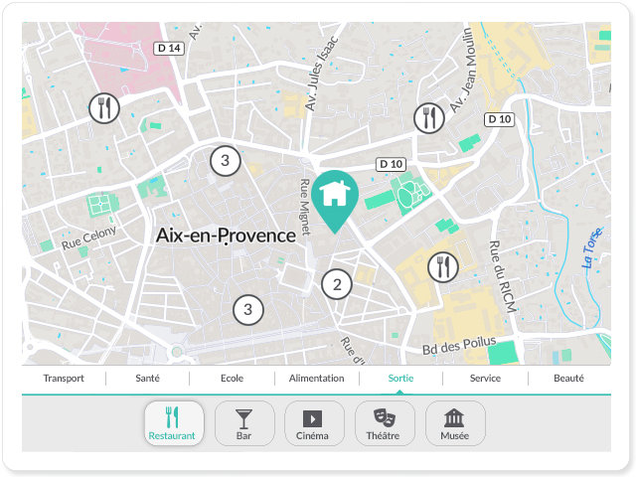Click the La Torse river label
Screen dimensions: 636x477
592,247
